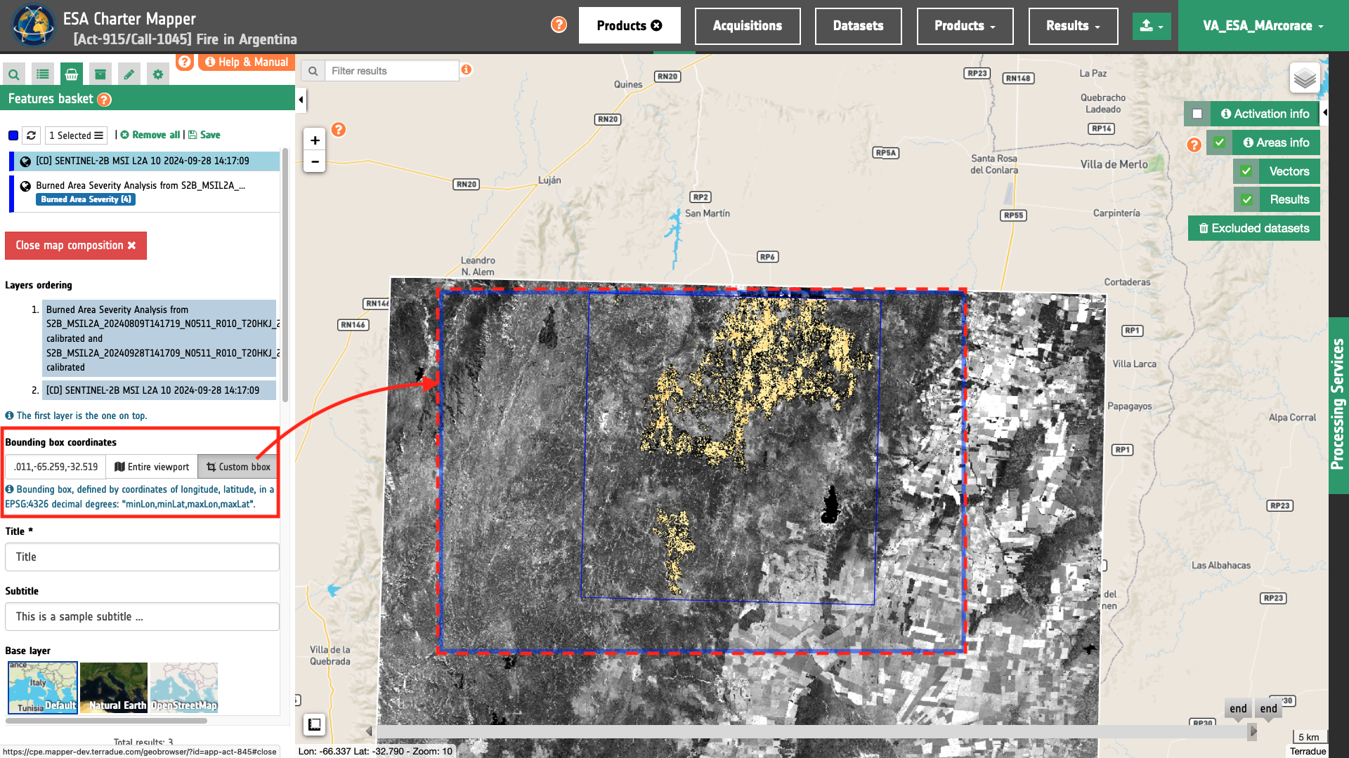Screen dimensions: 1349x758
Task: Open the Datasets tab
Action: coord(858,26)
